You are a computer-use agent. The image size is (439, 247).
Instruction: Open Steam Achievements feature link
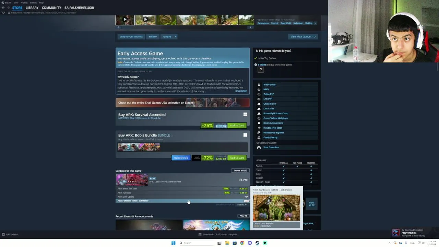click(273, 123)
